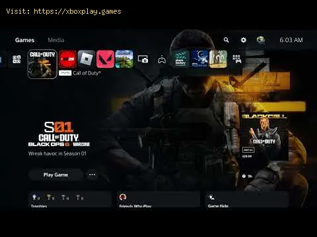The height and width of the screenshot is (237, 317).
Task: Select the Minecraft game tile
Action: [124, 59]
